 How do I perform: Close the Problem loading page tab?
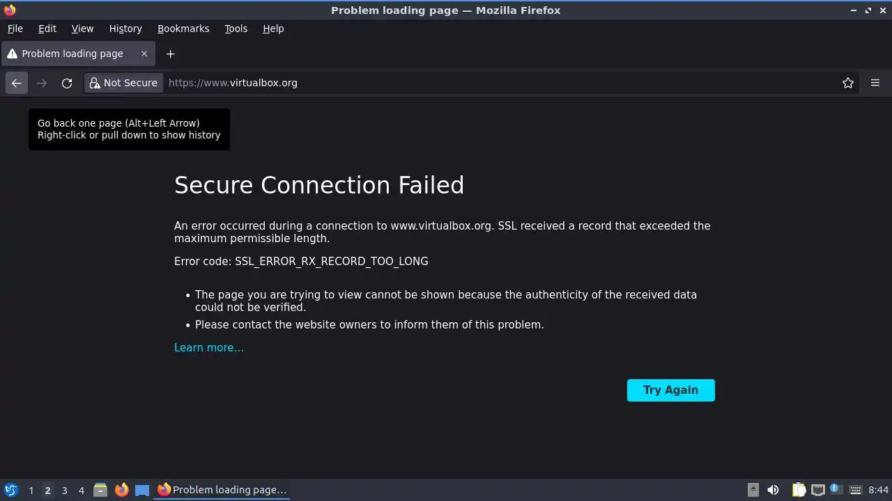click(x=144, y=54)
